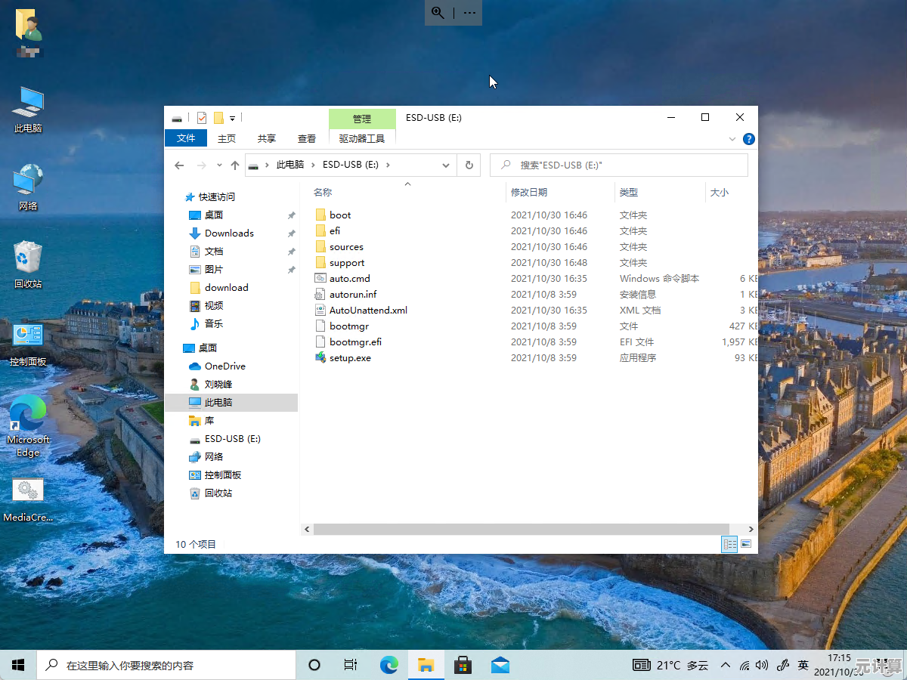
Task: Run setup.exe from the USB drive
Action: (349, 357)
